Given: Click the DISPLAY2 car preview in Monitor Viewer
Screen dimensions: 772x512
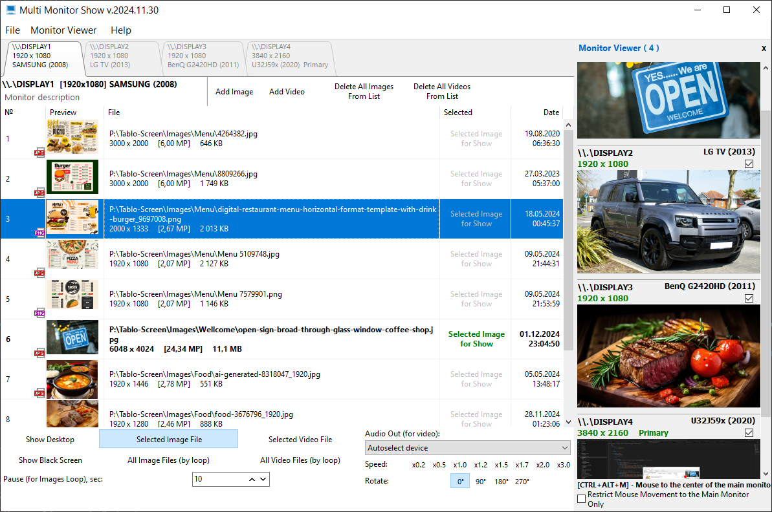Looking at the screenshot, I should click(668, 222).
